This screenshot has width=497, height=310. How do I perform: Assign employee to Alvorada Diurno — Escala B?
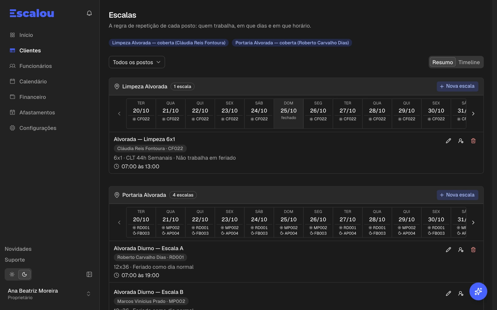(x=461, y=293)
